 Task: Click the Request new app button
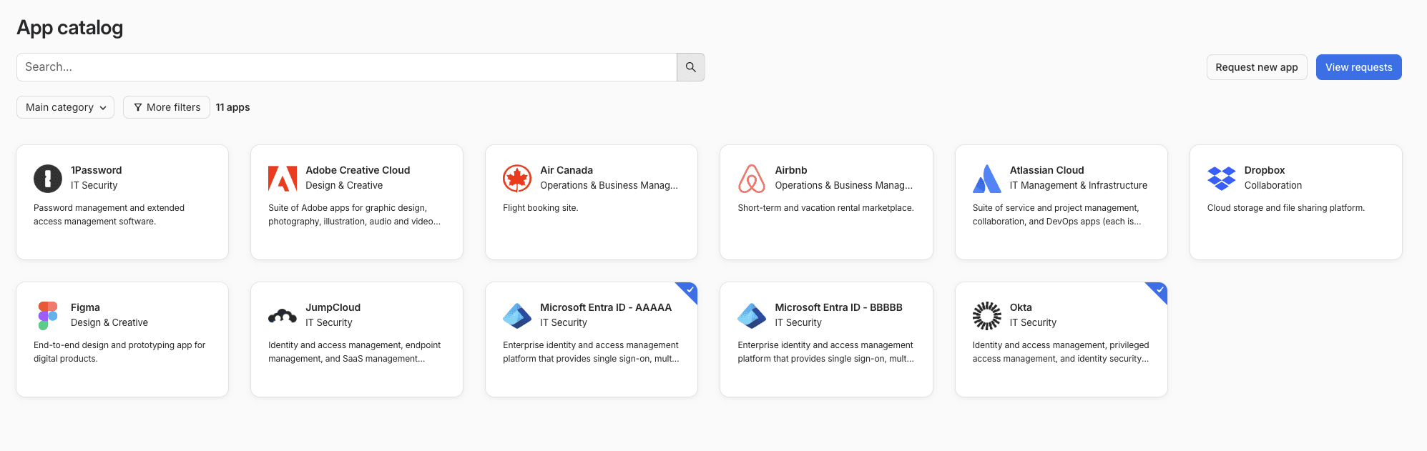[1257, 67]
